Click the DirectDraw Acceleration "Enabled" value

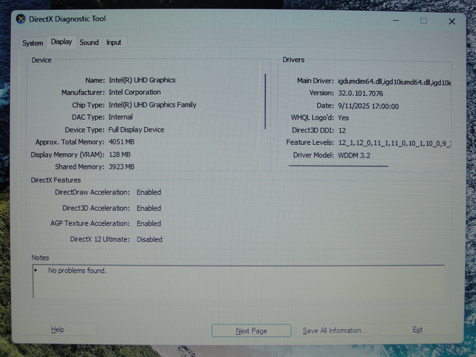pos(149,192)
